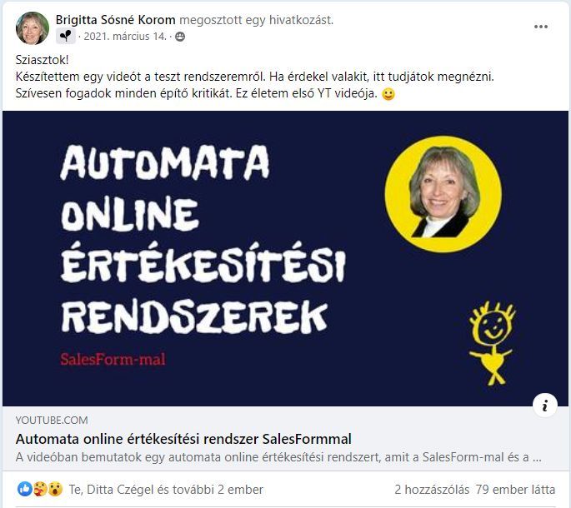The width and height of the screenshot is (571, 508).
Task: Click the Wow reaction emoji icon
Action: [55, 489]
